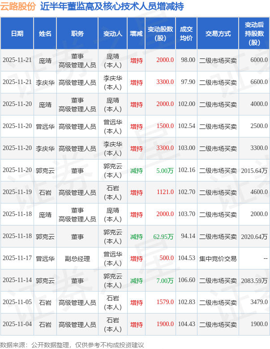Select the 104.53 average price cell
Screen dimensions: 270x349
[187, 258]
